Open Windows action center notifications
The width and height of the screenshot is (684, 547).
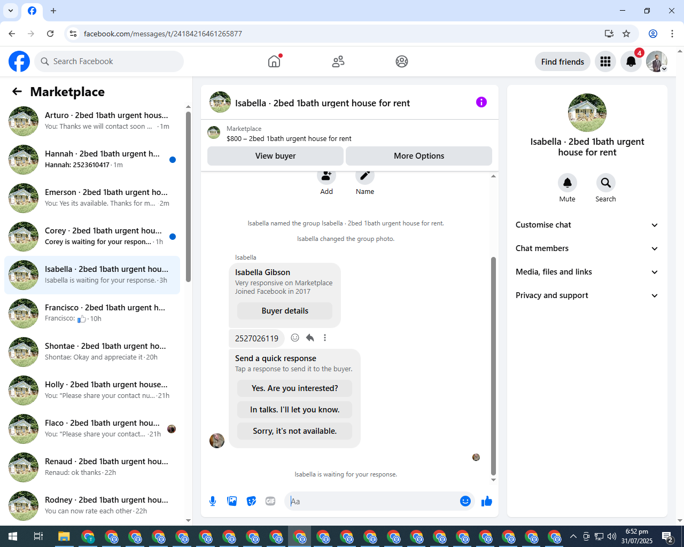[x=667, y=536]
